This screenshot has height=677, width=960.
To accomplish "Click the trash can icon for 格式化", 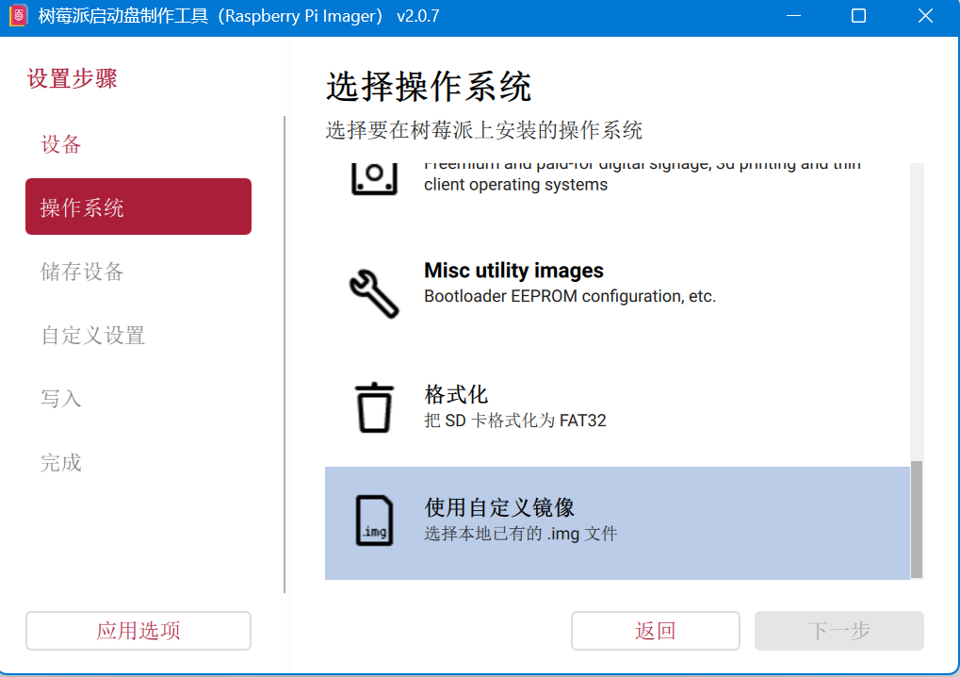I will click(374, 407).
